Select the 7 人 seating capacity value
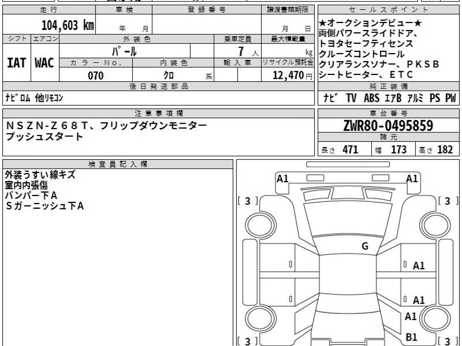The width and height of the screenshot is (462, 346). tap(249, 51)
